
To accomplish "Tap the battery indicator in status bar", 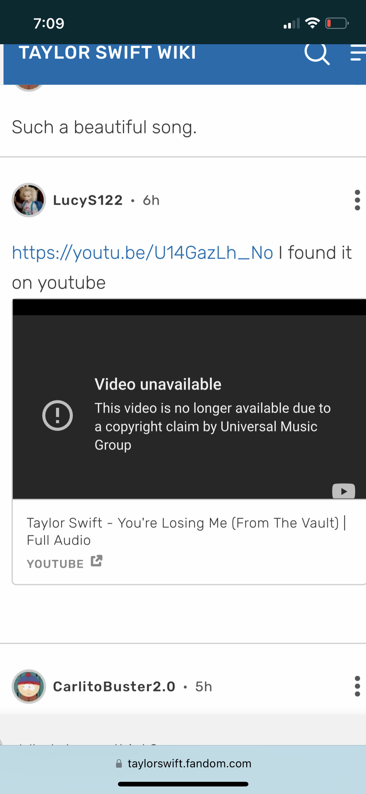I will (x=337, y=23).
